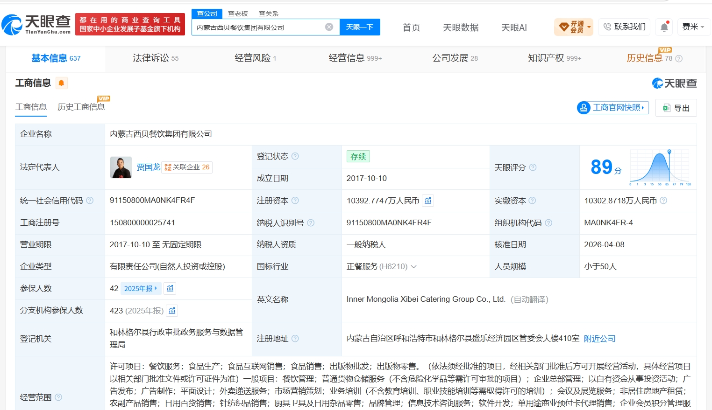The width and height of the screenshot is (712, 410).
Task: Open chart icon next to 参保人数 2025年报
Action: pyautogui.click(x=170, y=288)
